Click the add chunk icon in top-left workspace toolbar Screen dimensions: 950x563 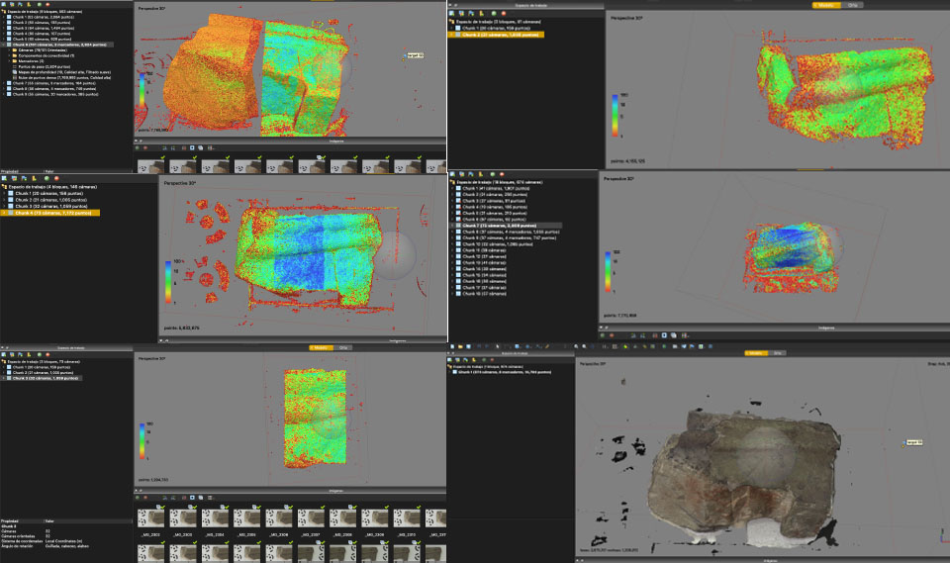(6, 4)
